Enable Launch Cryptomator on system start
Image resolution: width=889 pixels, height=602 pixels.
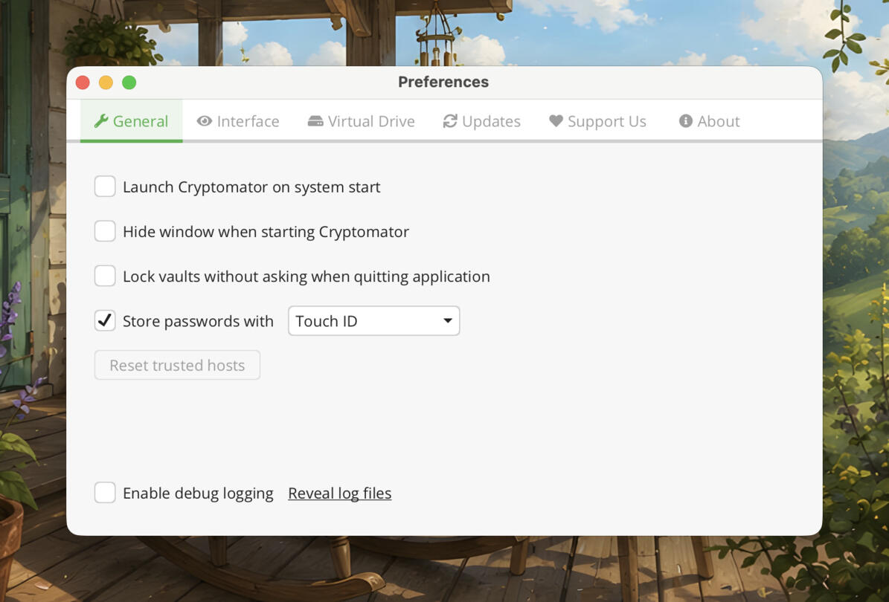[x=105, y=187]
